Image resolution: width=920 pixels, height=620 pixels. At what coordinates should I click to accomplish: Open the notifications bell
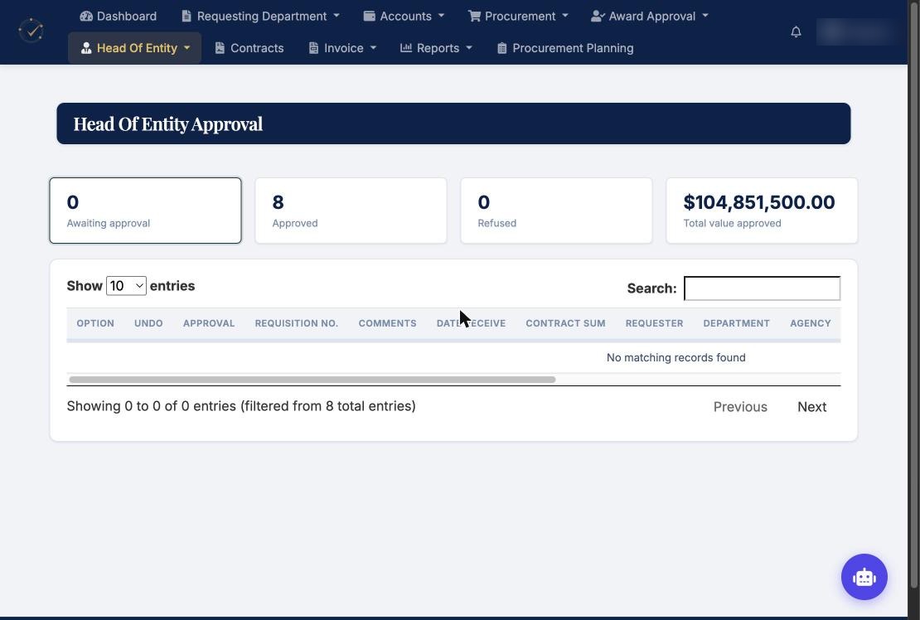coord(796,31)
